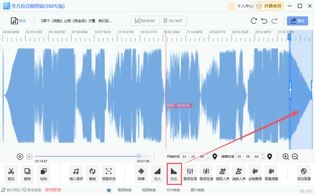
Task: Apply the 淡入 fade-in effect
Action: click(x=157, y=174)
